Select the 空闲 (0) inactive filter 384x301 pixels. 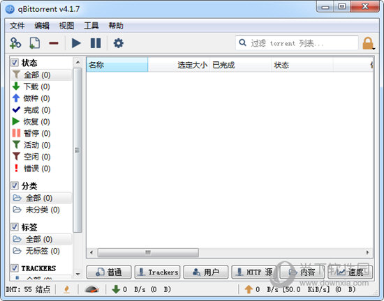(41, 157)
